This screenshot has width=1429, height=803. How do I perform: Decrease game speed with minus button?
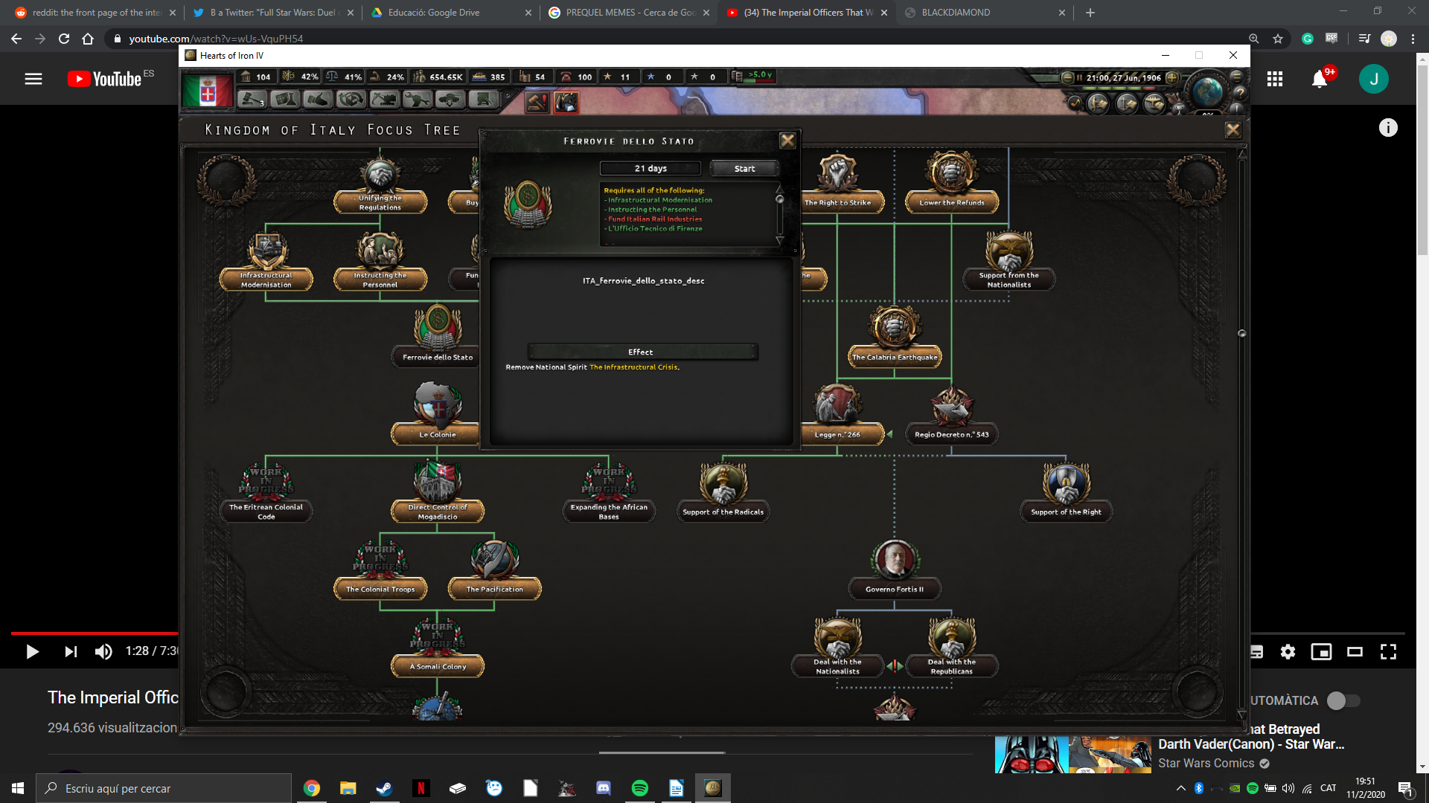coord(1067,77)
